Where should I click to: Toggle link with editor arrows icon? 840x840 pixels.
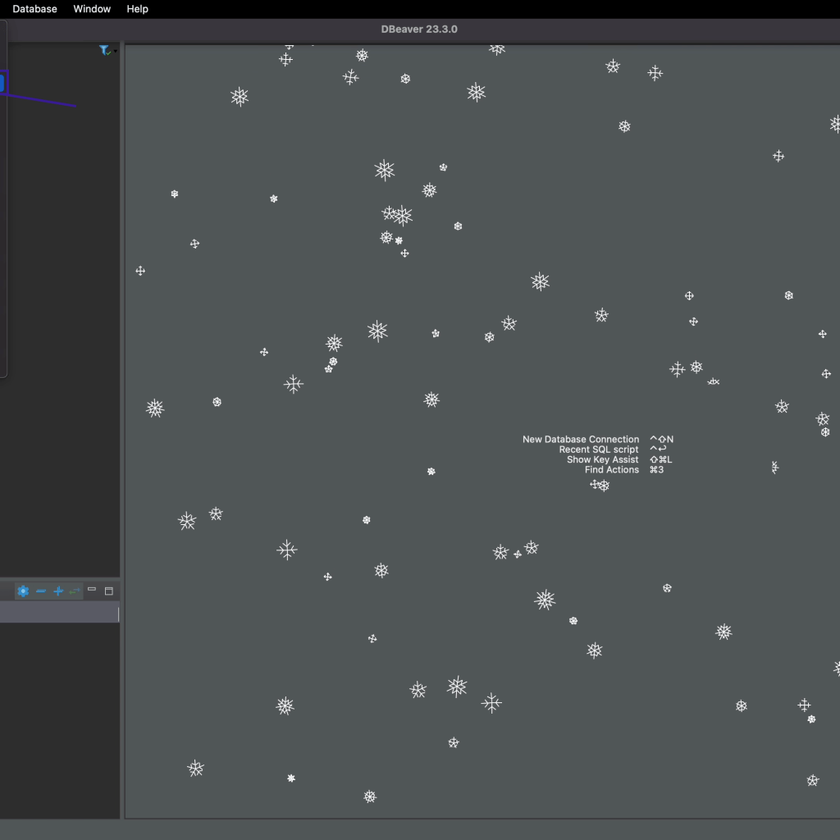[x=75, y=591]
